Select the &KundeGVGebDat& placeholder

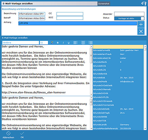(x=103, y=85)
